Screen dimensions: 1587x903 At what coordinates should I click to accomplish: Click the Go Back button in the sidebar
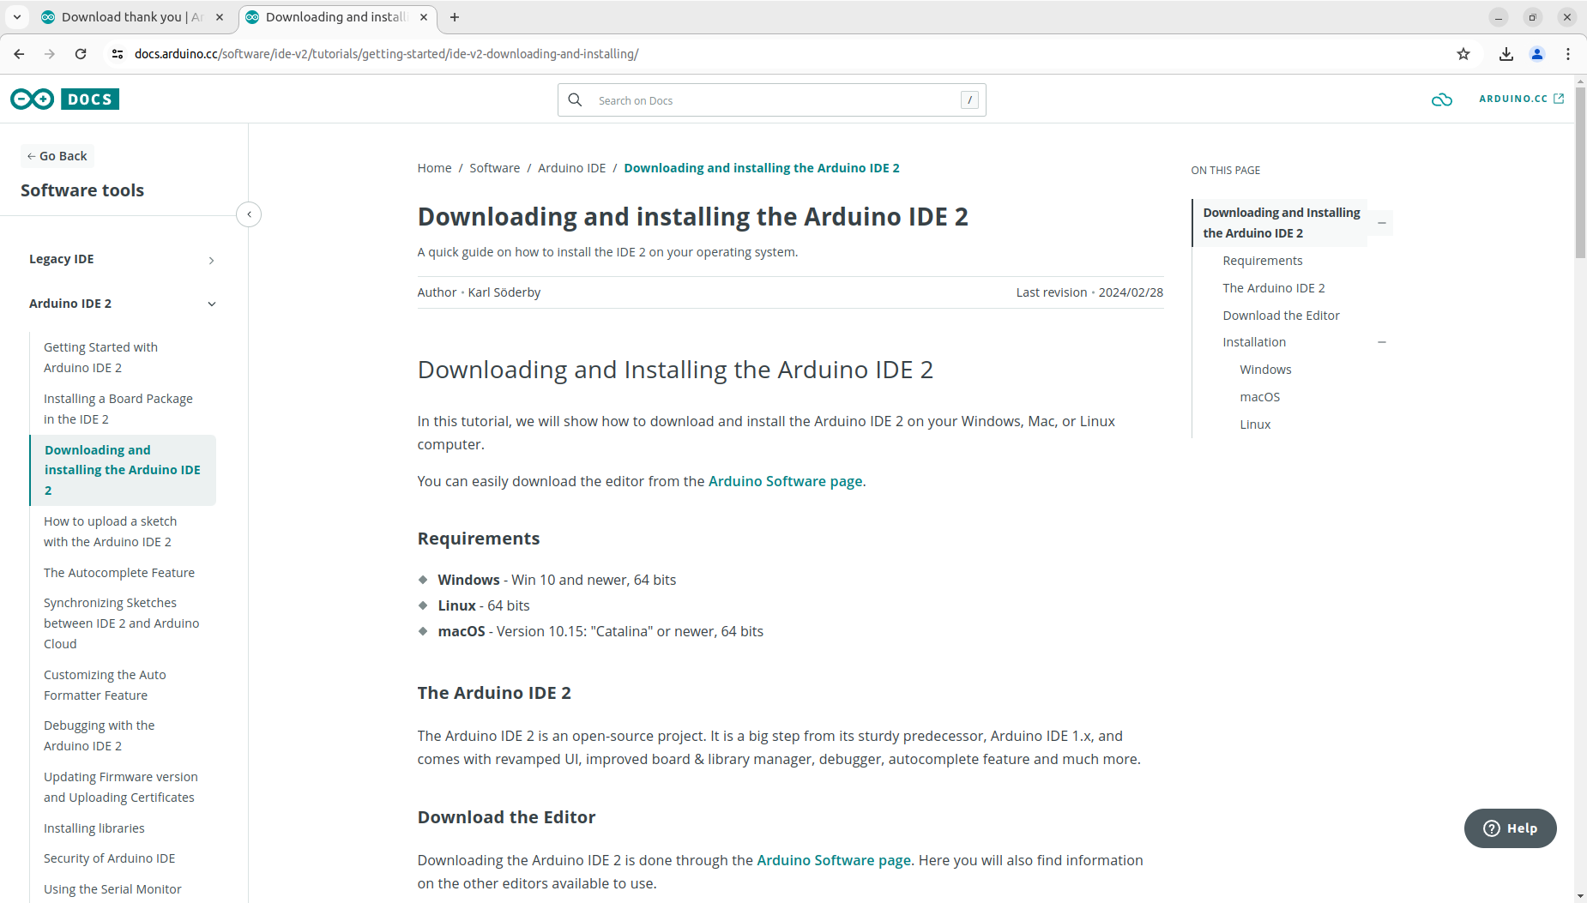(57, 155)
